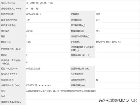Select the top speed value 127
The width and height of the screenshot is (140, 105).
28,20
